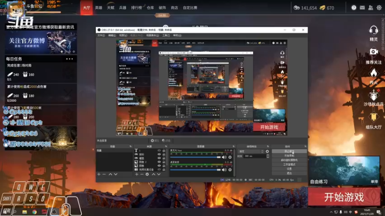Decrease transition duration with down arrow
Image resolution: width=385 pixels, height=216 pixels.
(268, 157)
